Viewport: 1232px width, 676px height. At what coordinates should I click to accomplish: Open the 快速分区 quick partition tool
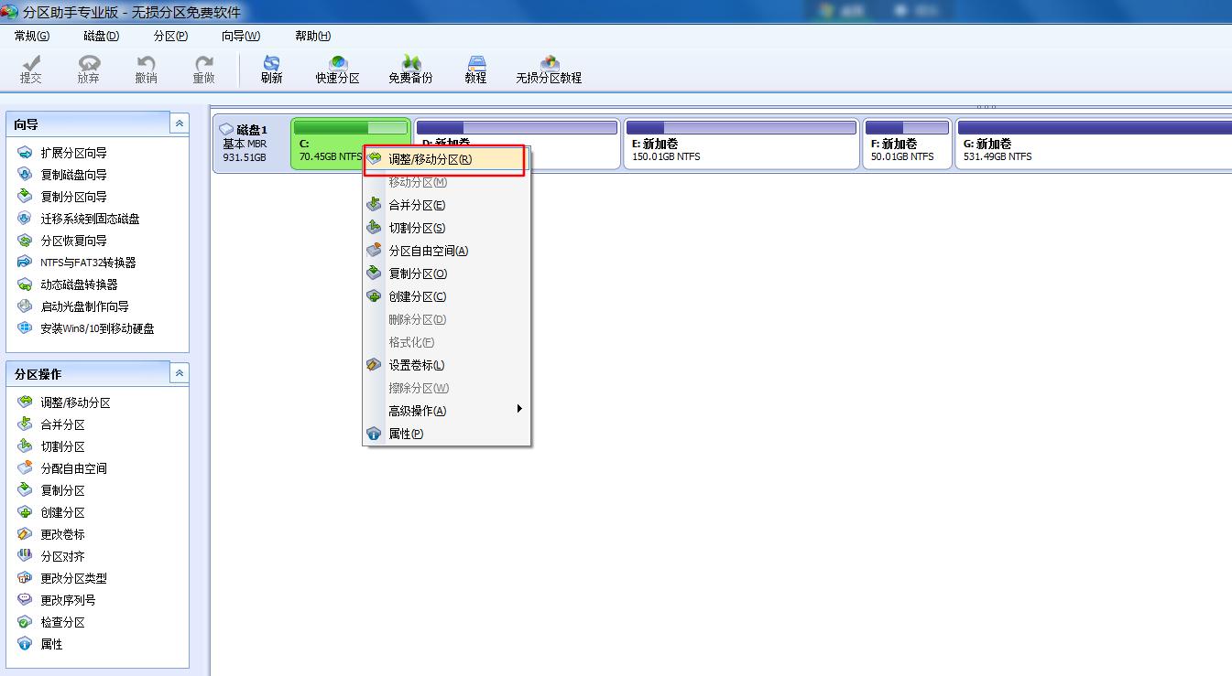[336, 69]
